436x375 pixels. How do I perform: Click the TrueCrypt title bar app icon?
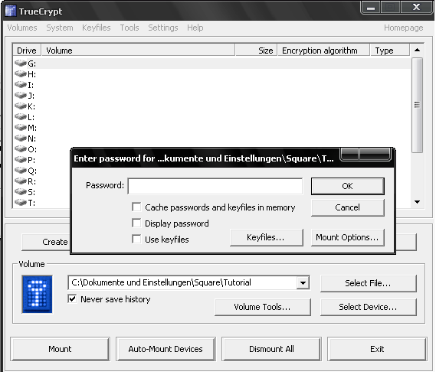point(11,11)
